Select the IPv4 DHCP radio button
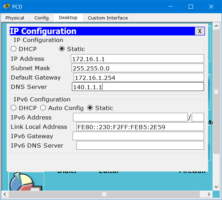The image size is (222, 200). 14,49
